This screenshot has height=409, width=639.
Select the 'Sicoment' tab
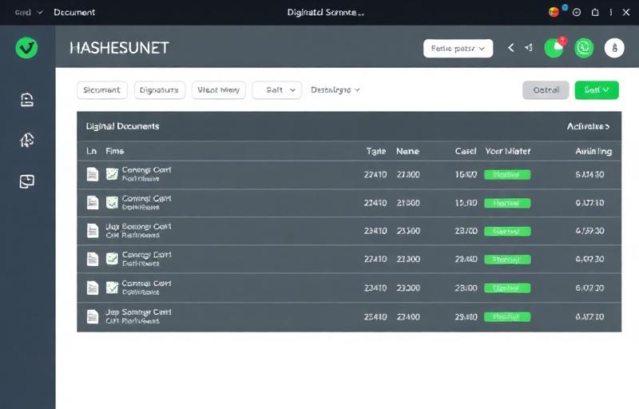point(102,90)
